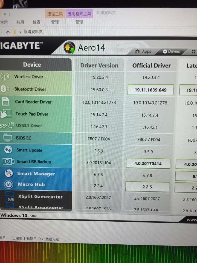Switch to the Apps tab
Viewport: 197px width, 263px height.
tap(143, 52)
